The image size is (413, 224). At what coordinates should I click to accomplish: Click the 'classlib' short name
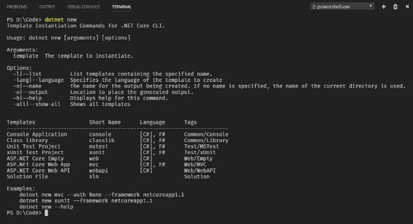tap(102, 140)
